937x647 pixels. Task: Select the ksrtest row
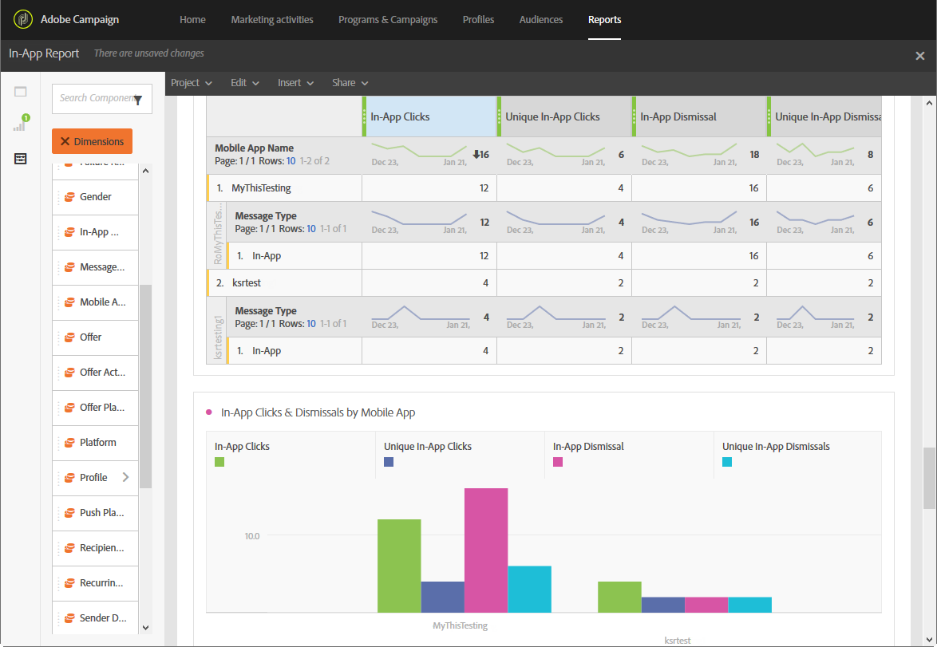[544, 283]
